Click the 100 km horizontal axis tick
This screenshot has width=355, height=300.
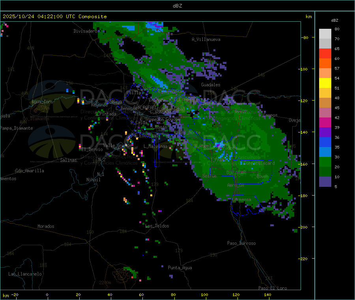204,294
